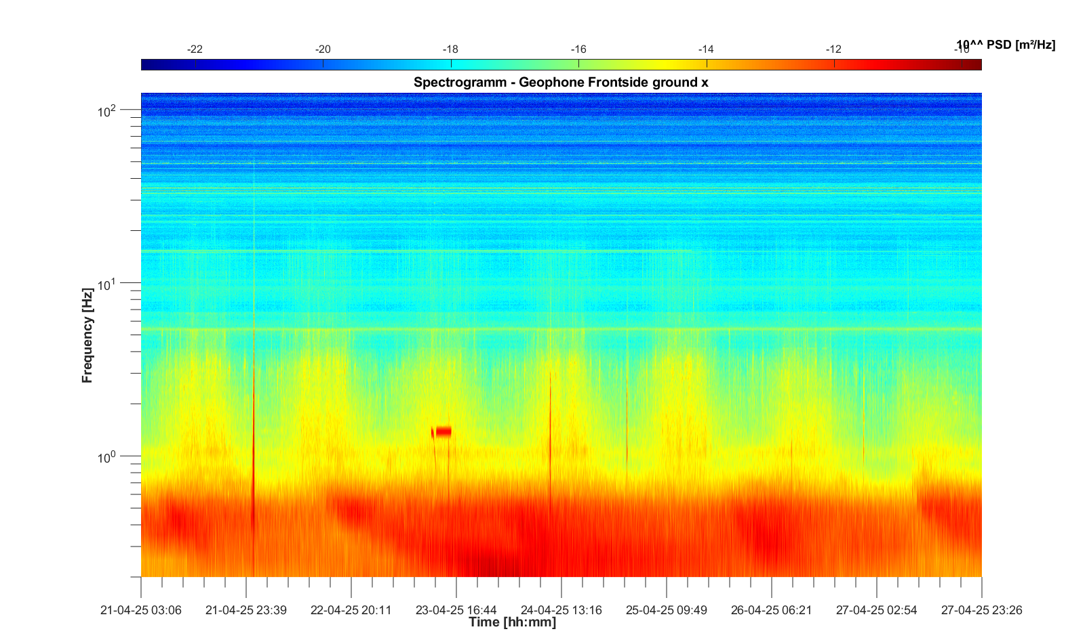Click the 10^0 frequency axis tick label
Viewport: 1085px width, 642px height.
pyautogui.click(x=107, y=458)
